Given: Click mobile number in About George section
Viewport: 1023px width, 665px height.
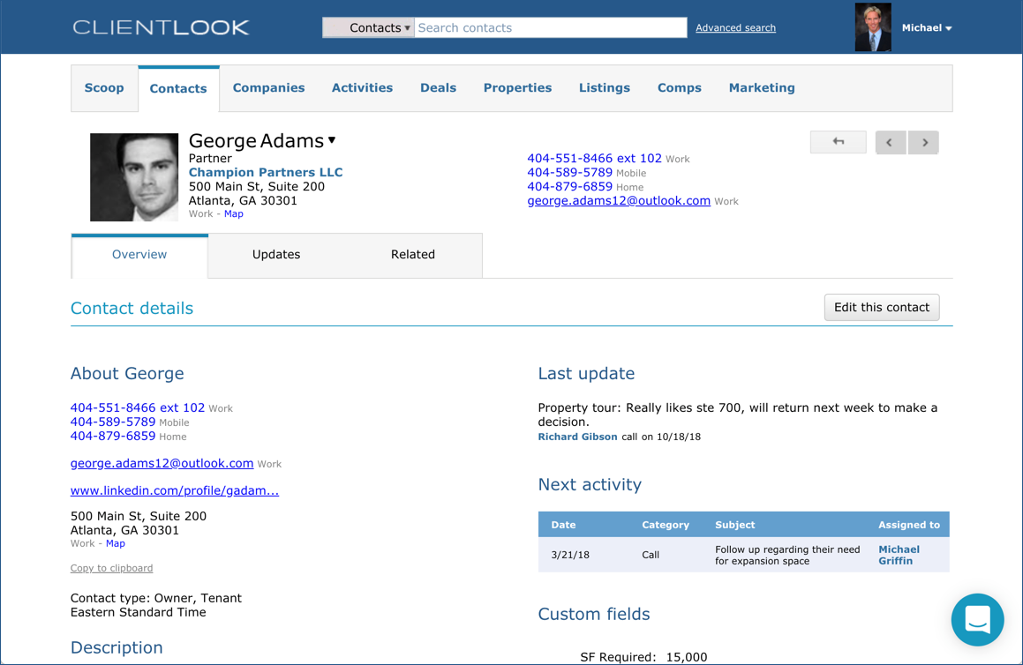Looking at the screenshot, I should pos(113,422).
